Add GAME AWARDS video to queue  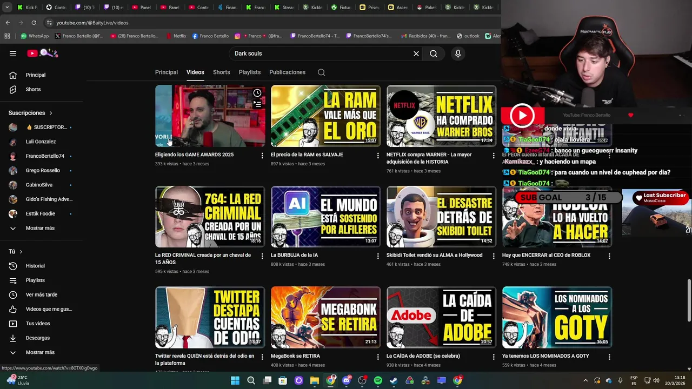(257, 104)
